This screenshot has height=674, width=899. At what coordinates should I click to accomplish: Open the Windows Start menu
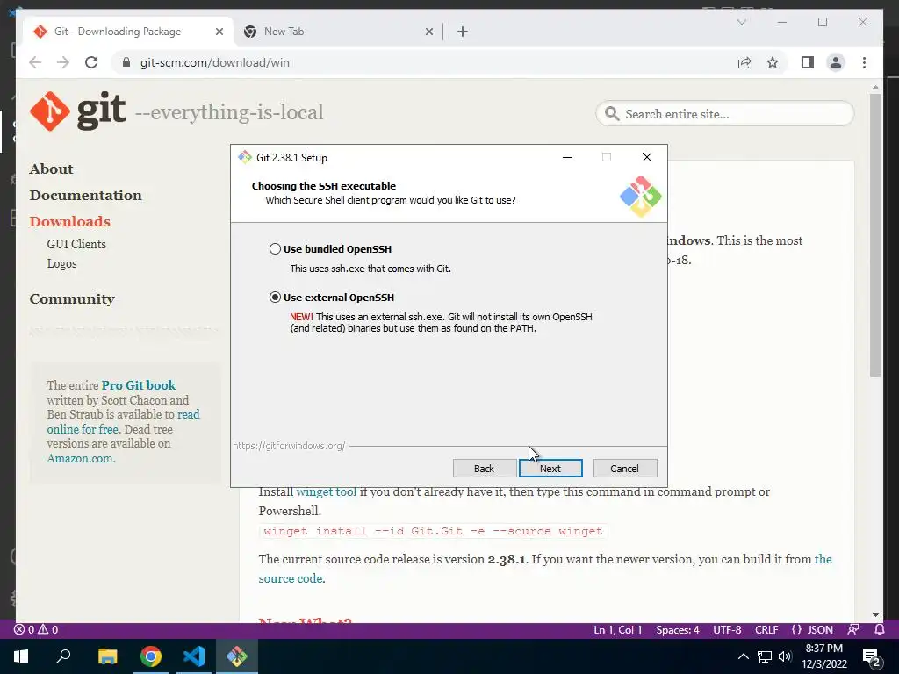tap(21, 656)
